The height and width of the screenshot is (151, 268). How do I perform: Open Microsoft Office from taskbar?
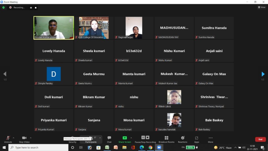coord(133,147)
